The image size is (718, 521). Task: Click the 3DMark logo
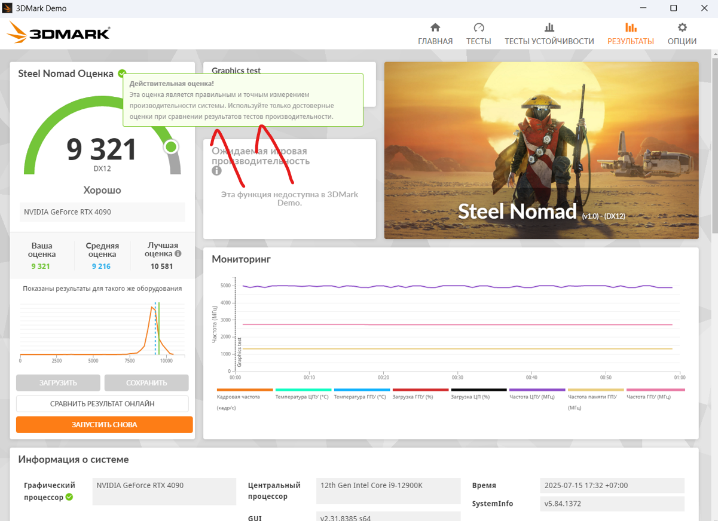pos(59,33)
